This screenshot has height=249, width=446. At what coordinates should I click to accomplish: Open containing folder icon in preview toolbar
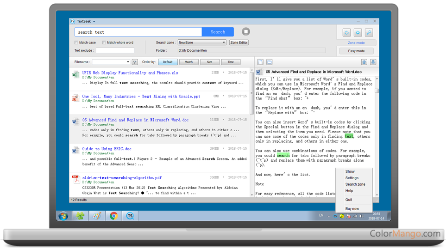tap(269, 62)
